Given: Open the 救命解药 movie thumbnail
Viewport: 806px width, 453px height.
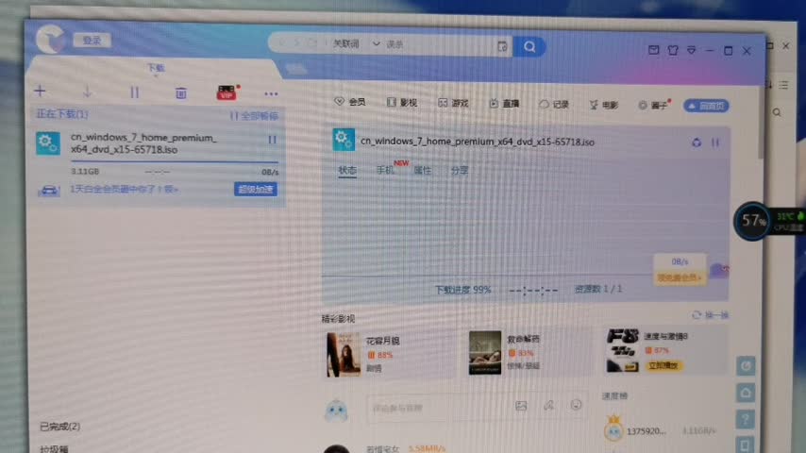Looking at the screenshot, I should [x=485, y=353].
